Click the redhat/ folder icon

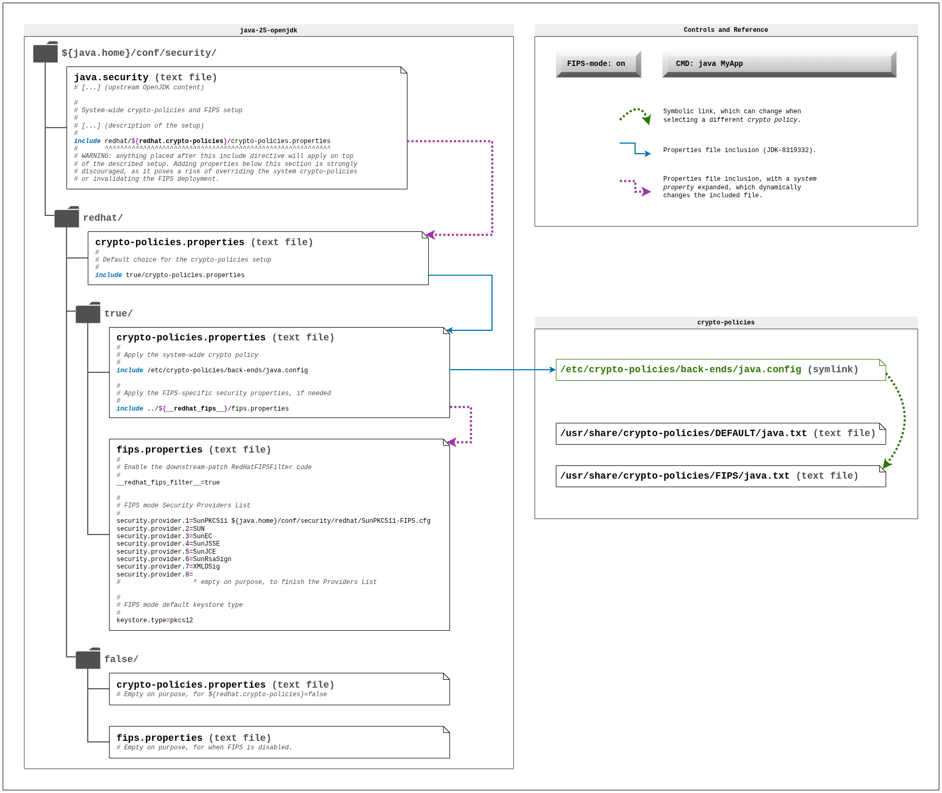pyautogui.click(x=66, y=217)
